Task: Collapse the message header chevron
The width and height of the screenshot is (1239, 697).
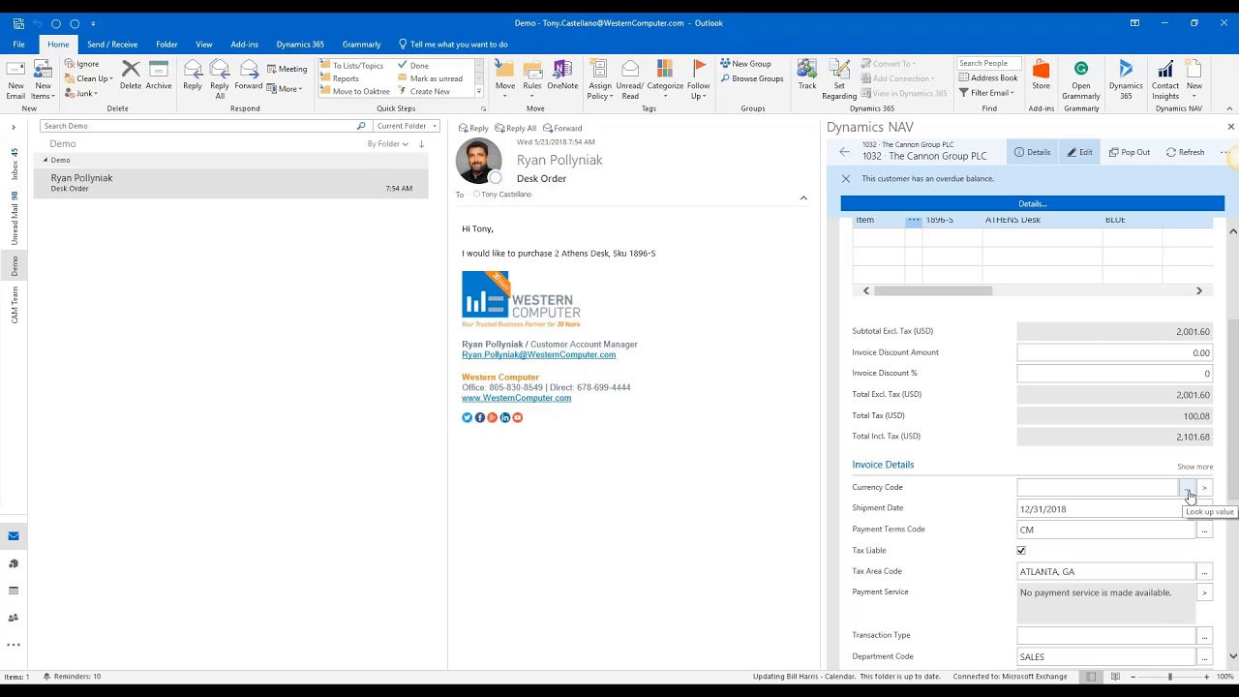Action: (x=802, y=197)
